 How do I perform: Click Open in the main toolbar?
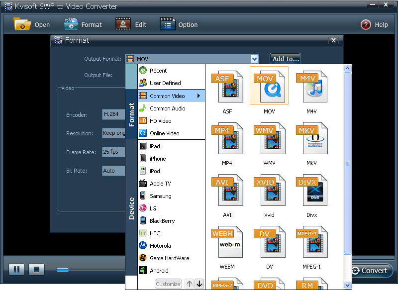click(x=32, y=24)
